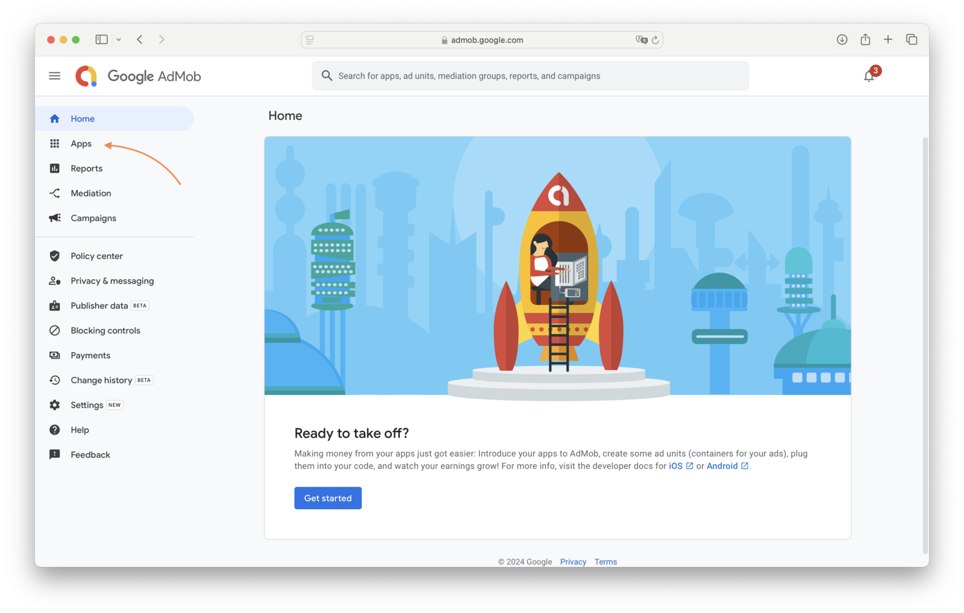964x613 pixels.
Task: Open Reports in the sidebar
Action: pos(115,168)
